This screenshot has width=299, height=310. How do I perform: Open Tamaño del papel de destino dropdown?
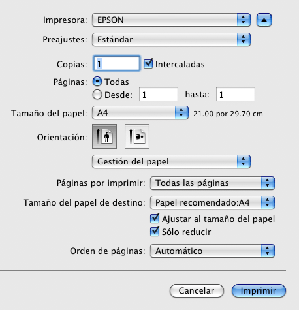pos(212,202)
